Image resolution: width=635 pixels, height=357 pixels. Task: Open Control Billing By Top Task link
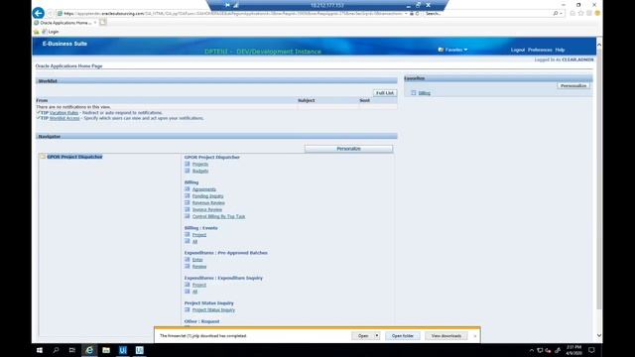[218, 216]
